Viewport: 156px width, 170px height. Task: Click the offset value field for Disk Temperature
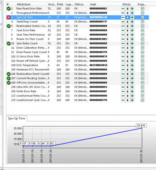(127, 65)
